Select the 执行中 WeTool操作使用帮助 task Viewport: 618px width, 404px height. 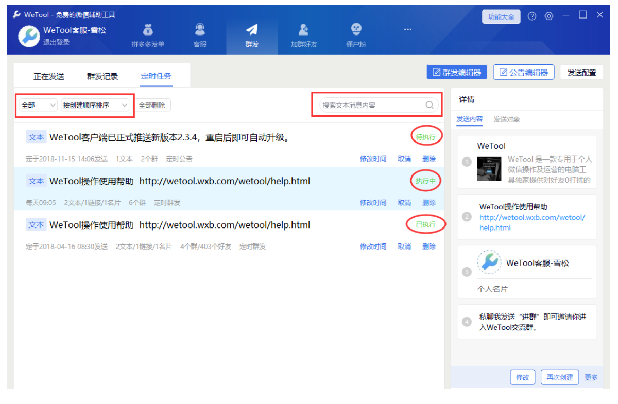coord(229,188)
